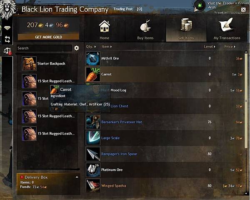Click the item list vertical scrollbar

tap(246, 100)
